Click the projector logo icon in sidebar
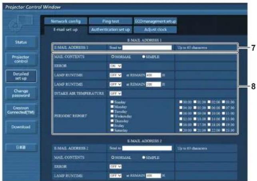 tap(21, 24)
